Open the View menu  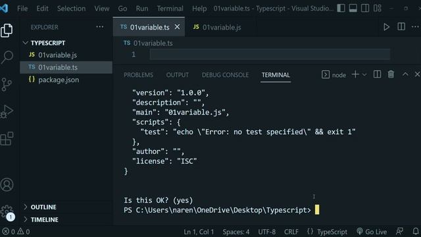pos(102,9)
